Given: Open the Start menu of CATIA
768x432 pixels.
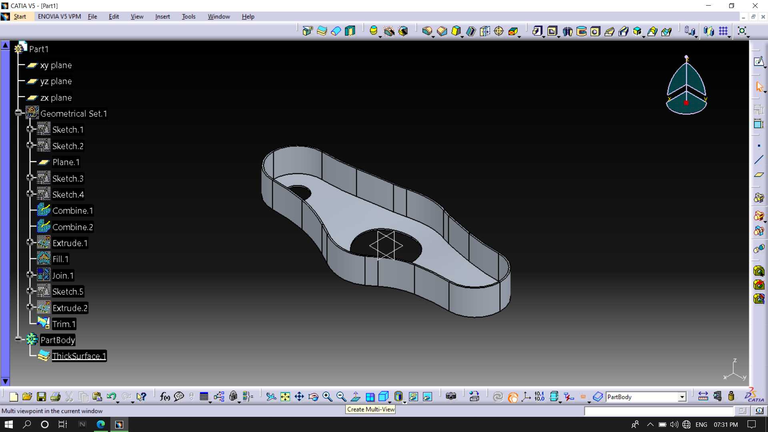Looking at the screenshot, I should (x=20, y=16).
